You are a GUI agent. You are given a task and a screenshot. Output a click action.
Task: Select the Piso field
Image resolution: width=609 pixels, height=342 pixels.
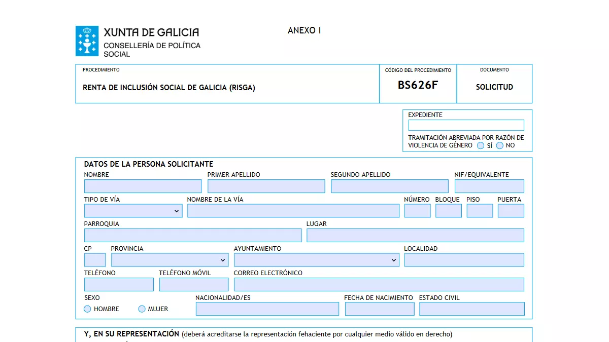pos(480,211)
